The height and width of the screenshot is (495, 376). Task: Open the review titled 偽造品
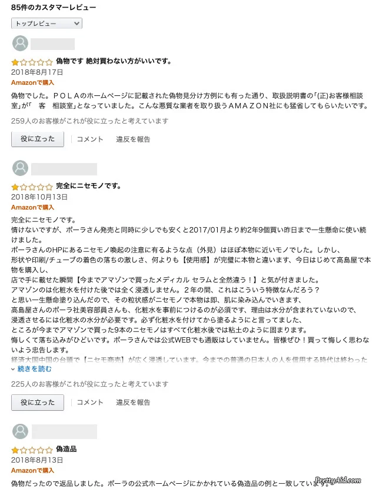point(66,449)
